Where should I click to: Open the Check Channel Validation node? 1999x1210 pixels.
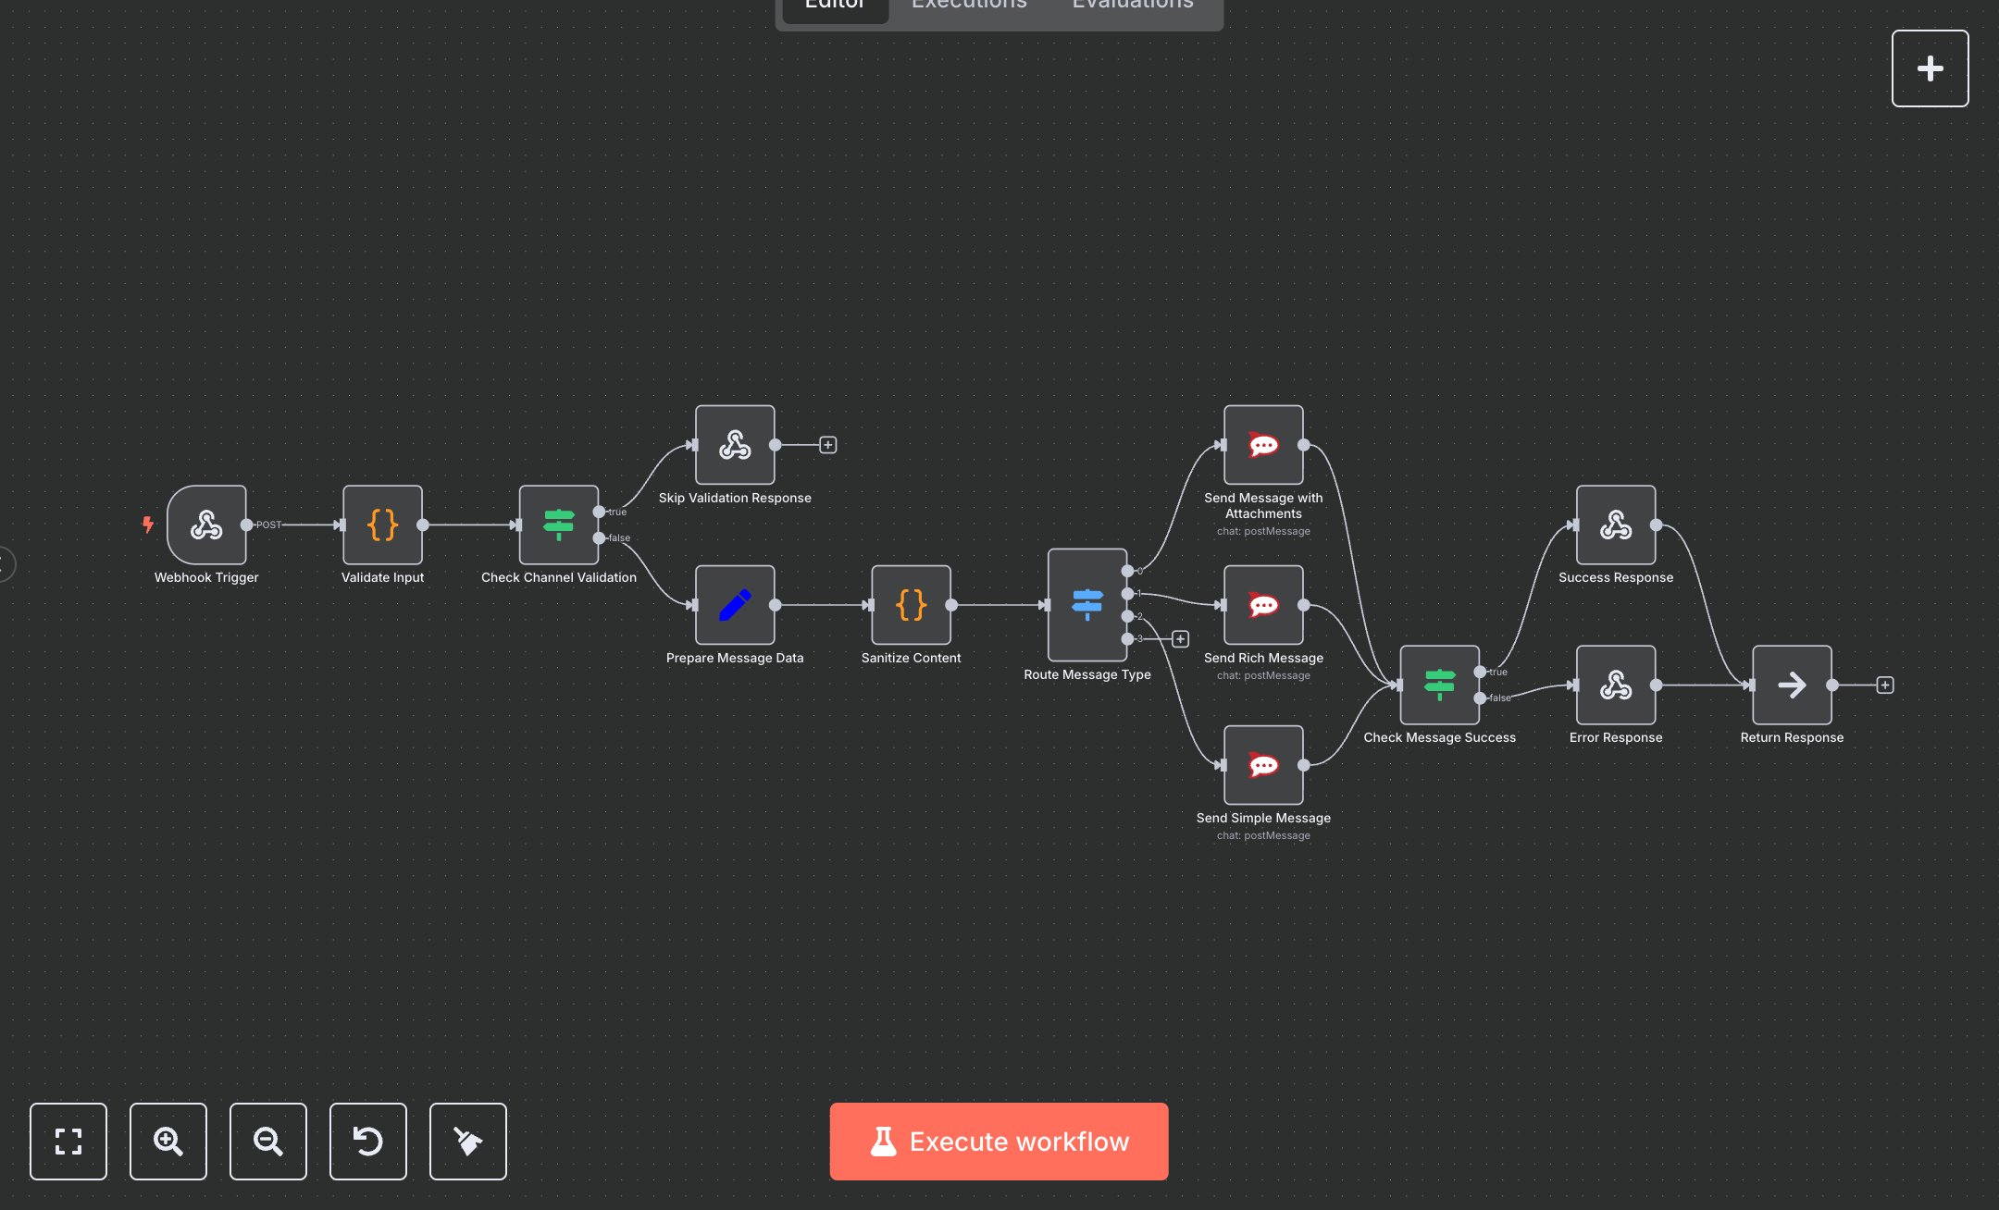[558, 525]
